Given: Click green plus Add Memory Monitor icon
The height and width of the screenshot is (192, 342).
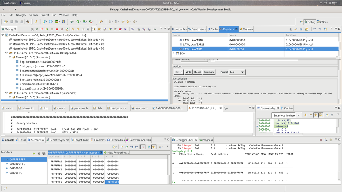Looking at the screenshot, I should pyautogui.click(x=34, y=153).
